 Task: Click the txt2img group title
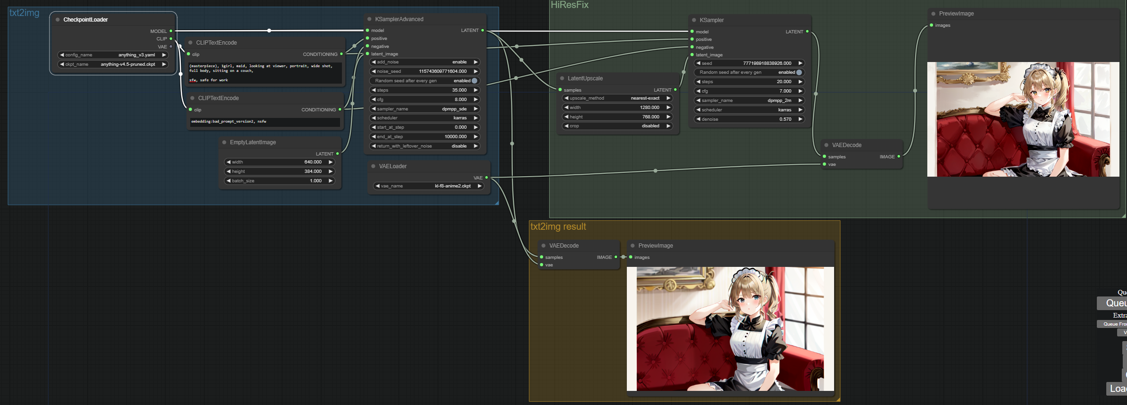pyautogui.click(x=24, y=13)
